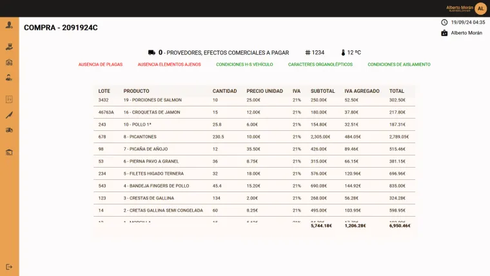The image size is (490, 276).
Task: Click the badge icon beside Alberto Morán
Action: (x=444, y=33)
